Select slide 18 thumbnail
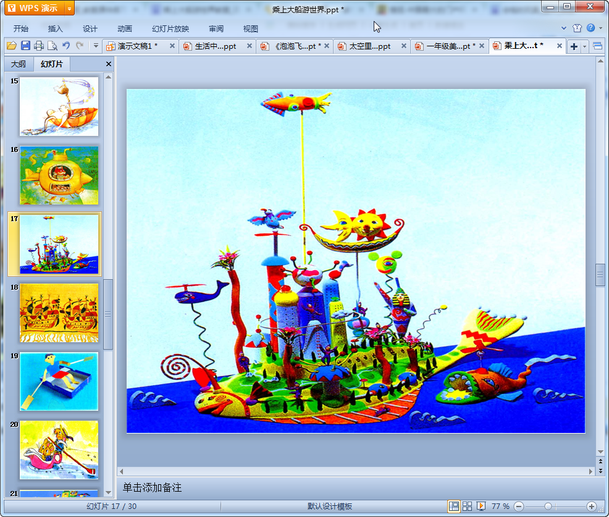 pyautogui.click(x=59, y=313)
